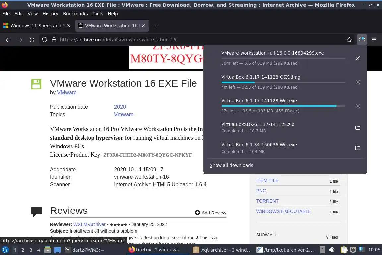
Task: Open the Firefox hamburger menu
Action: [x=374, y=40]
